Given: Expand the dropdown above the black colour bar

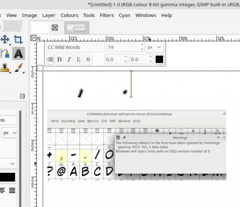Looking at the screenshot, I should [x=8, y=163].
